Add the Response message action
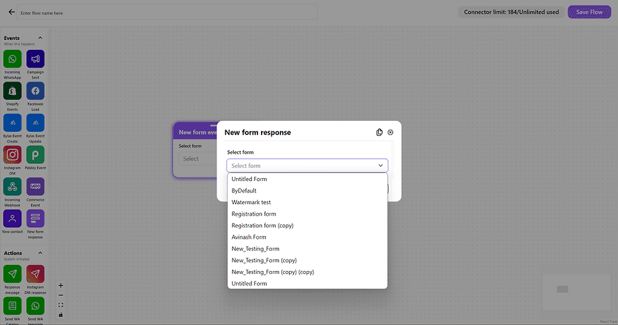 [12, 274]
